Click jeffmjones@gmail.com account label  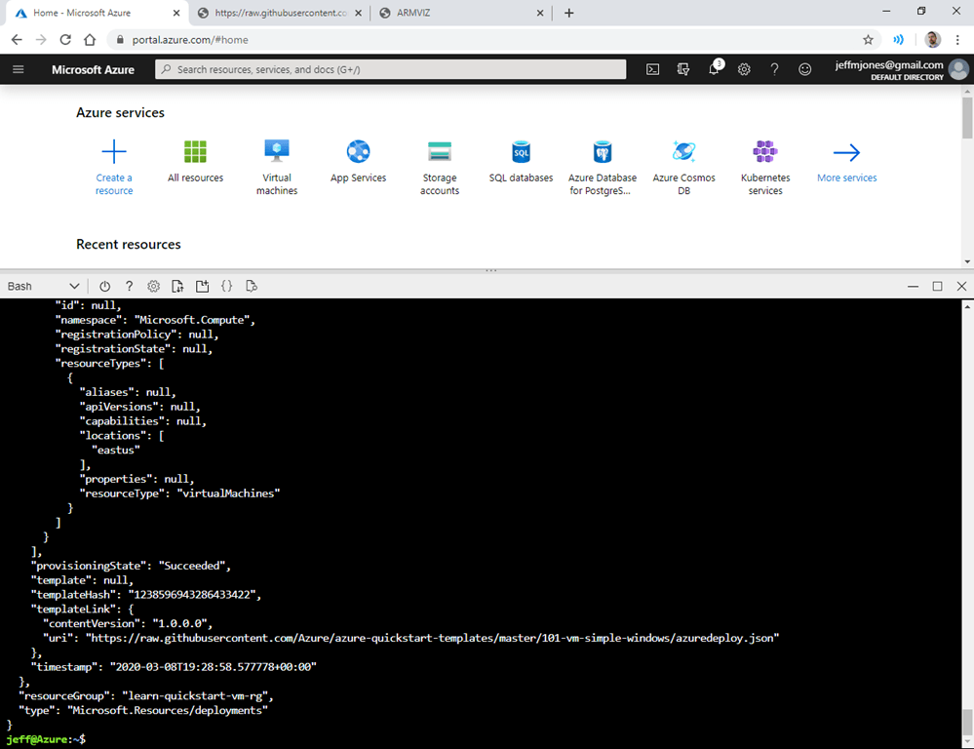pos(889,64)
